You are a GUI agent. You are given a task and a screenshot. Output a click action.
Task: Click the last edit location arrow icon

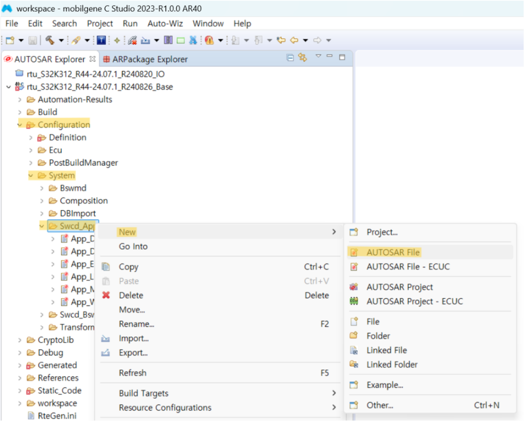pyautogui.click(x=281, y=40)
